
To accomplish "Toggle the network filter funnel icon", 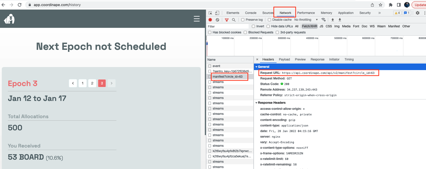I will pyautogui.click(x=227, y=20).
